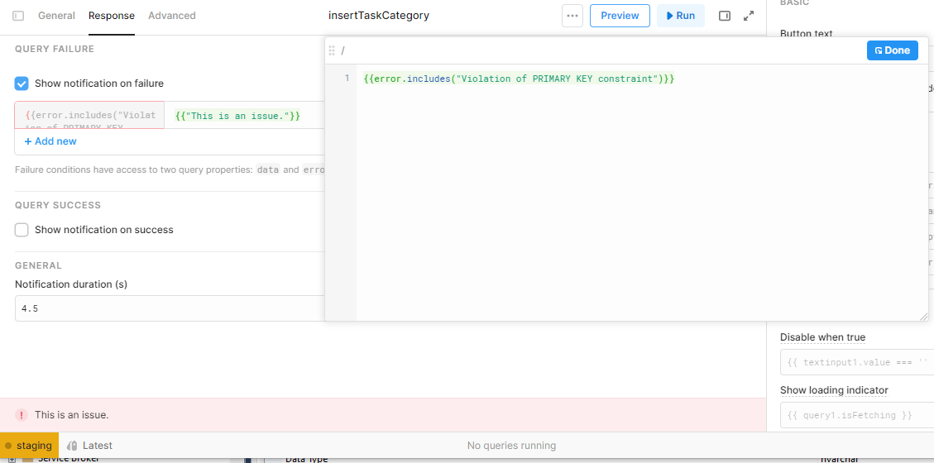
Task: Toggle the right panel layout icon
Action: (x=725, y=16)
